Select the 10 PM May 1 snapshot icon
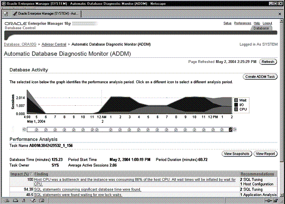Image resolution: width=285 pixels, height=204 pixels. click(x=83, y=130)
